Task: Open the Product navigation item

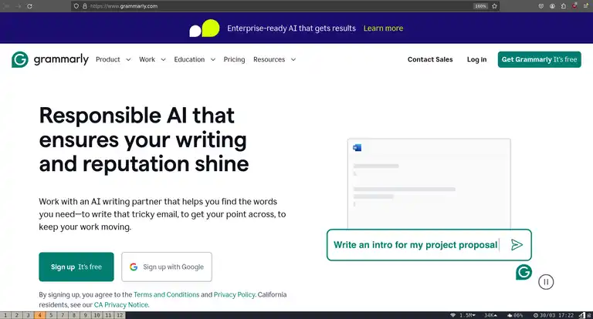Action: click(108, 59)
